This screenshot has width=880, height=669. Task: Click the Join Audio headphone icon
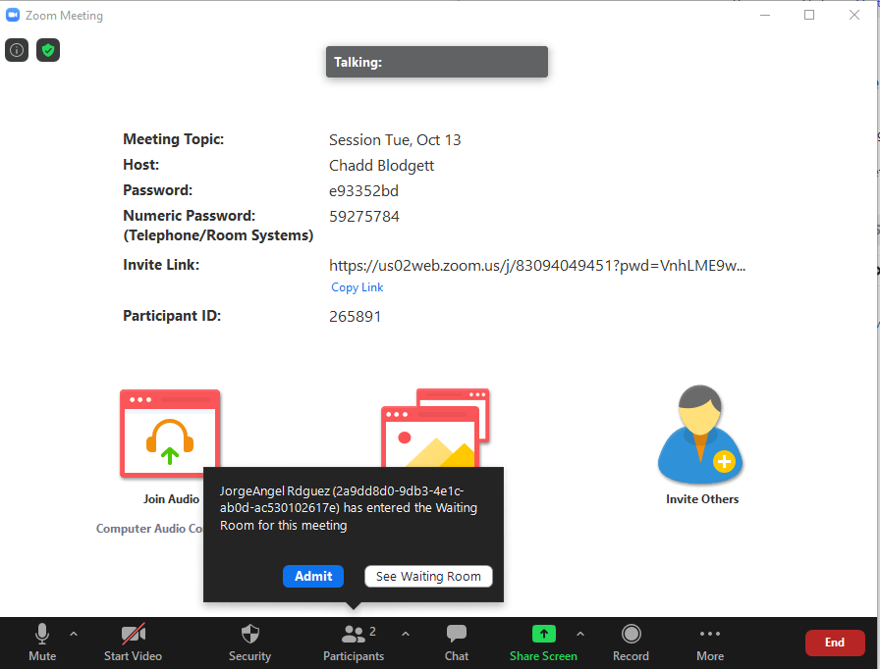pyautogui.click(x=170, y=434)
